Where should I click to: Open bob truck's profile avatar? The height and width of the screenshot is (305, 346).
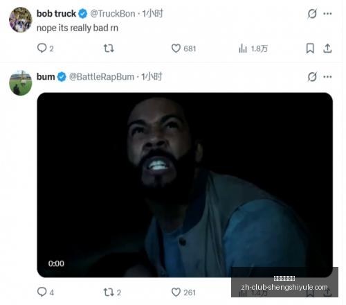[x=20, y=19]
